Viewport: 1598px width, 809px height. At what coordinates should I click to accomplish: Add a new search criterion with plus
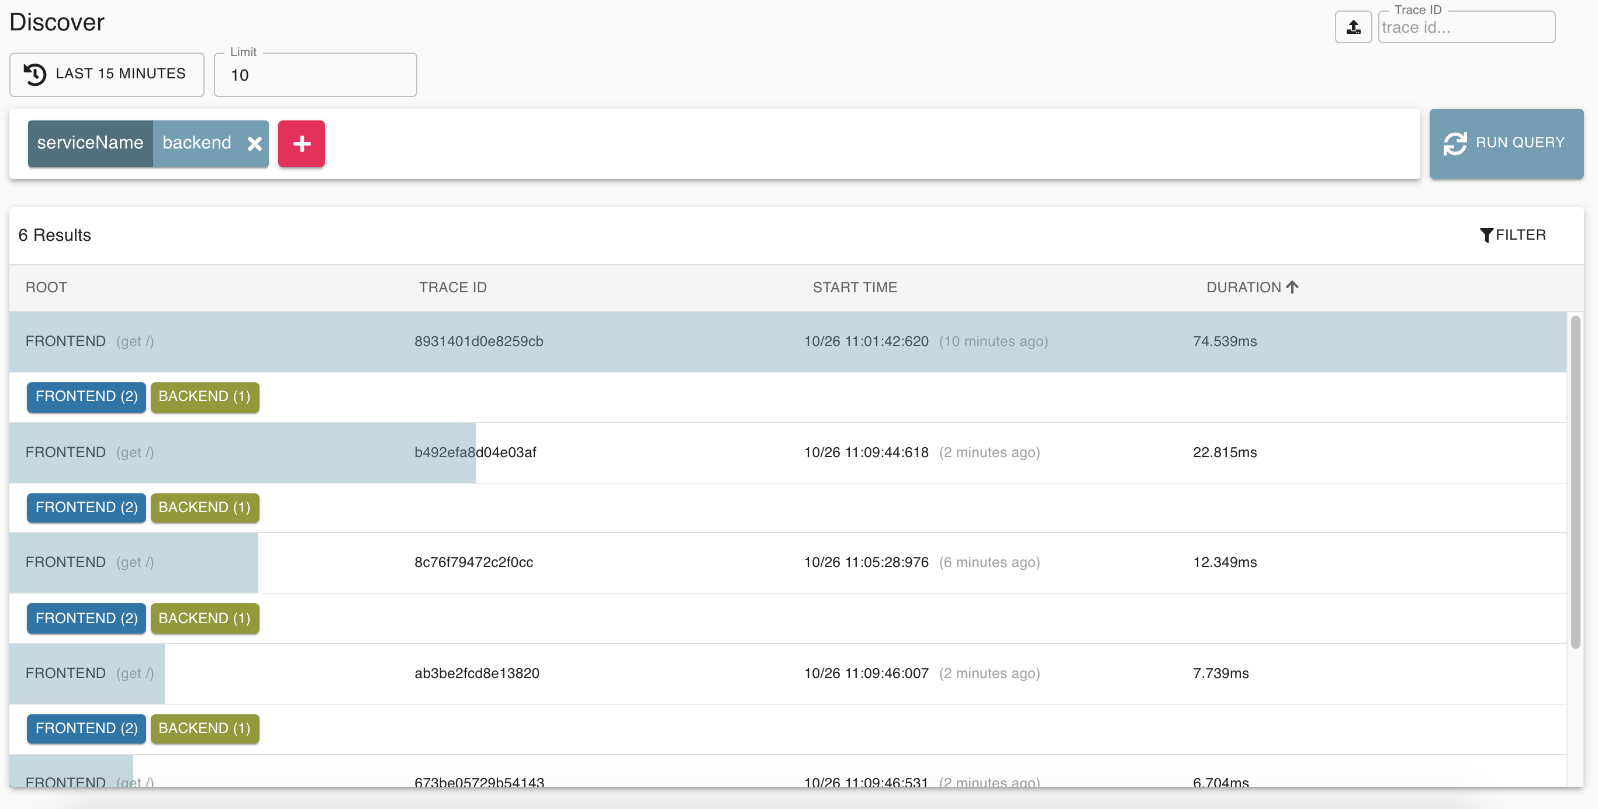[x=302, y=144]
